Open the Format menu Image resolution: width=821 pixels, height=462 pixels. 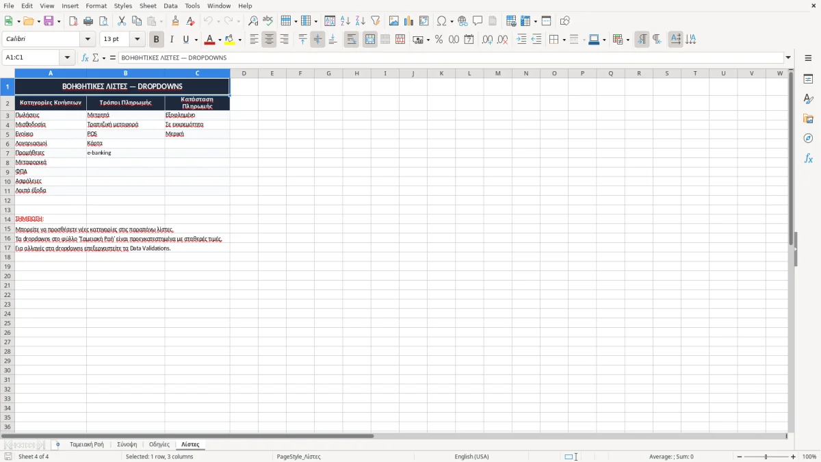coord(96,5)
